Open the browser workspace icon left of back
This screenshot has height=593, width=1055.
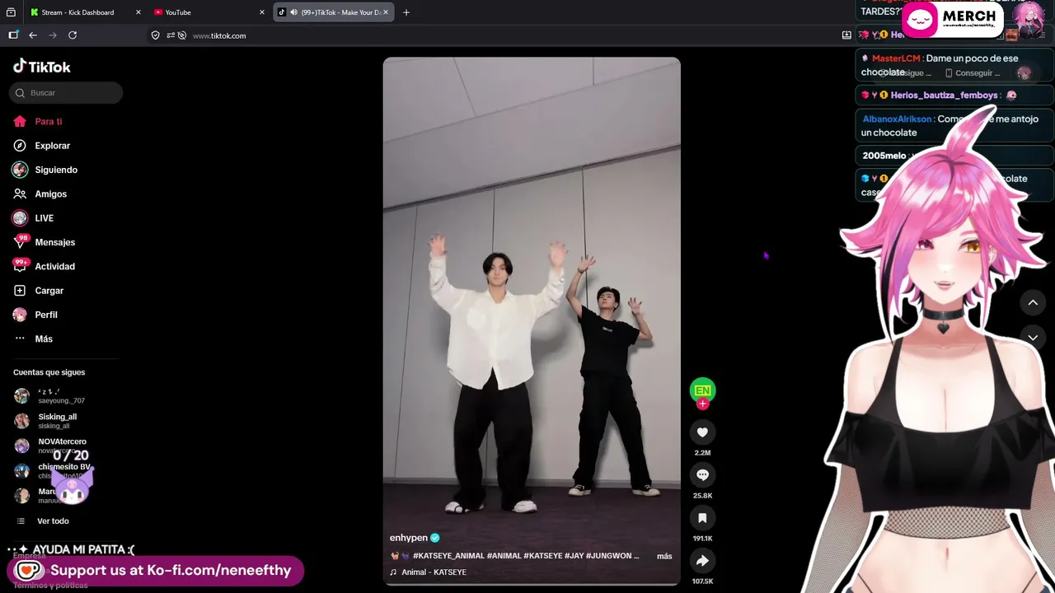pyautogui.click(x=13, y=35)
